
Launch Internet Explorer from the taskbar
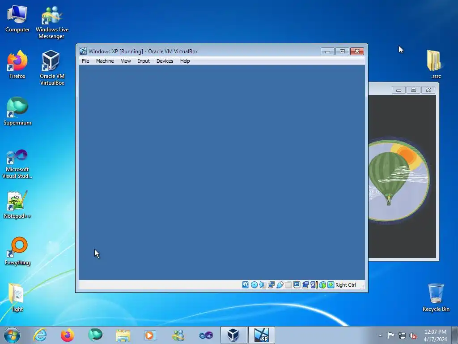click(x=40, y=335)
